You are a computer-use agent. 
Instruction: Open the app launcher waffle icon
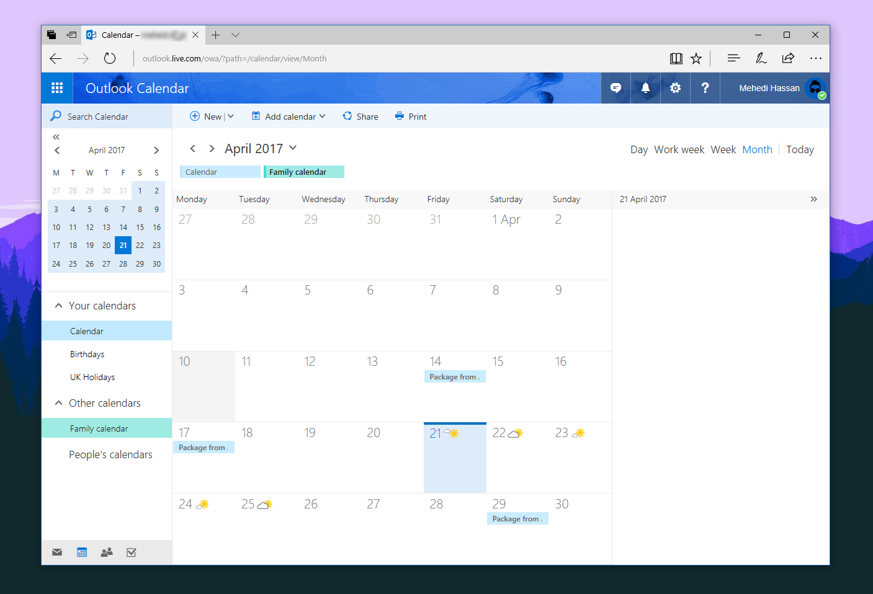click(x=57, y=88)
